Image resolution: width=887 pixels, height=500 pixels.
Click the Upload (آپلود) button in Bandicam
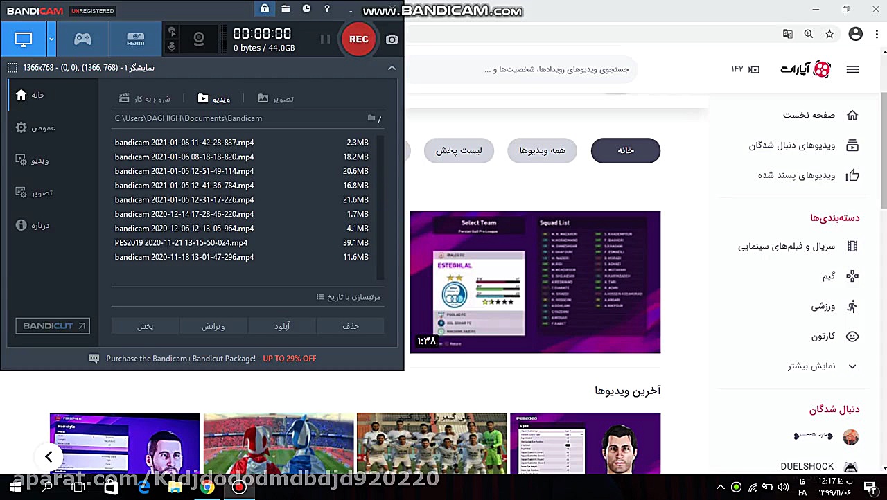tap(282, 326)
